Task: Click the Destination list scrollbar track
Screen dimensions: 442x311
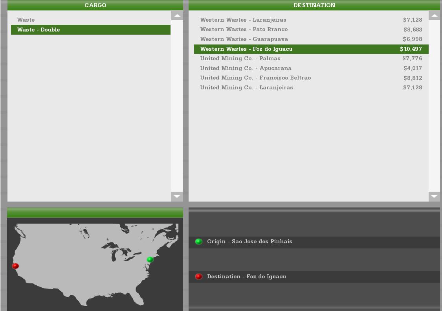Action: coord(434,106)
